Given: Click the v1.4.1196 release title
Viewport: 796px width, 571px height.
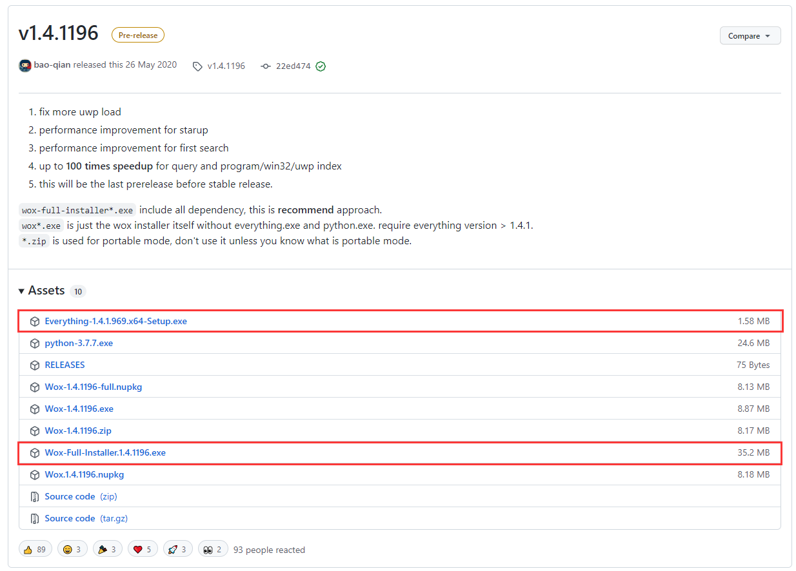Looking at the screenshot, I should point(59,33).
